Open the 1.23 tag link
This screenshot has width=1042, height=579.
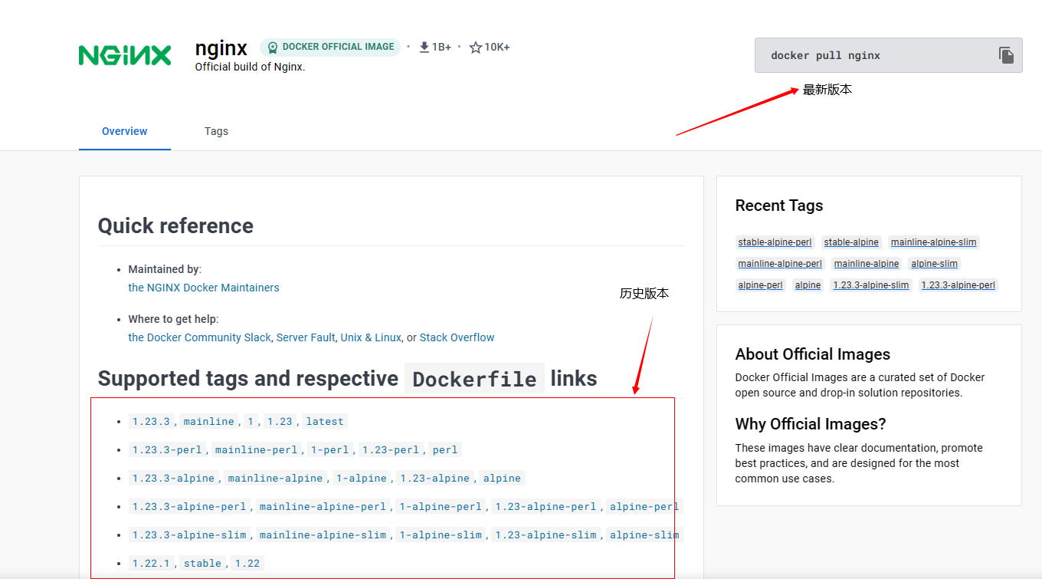tap(280, 421)
